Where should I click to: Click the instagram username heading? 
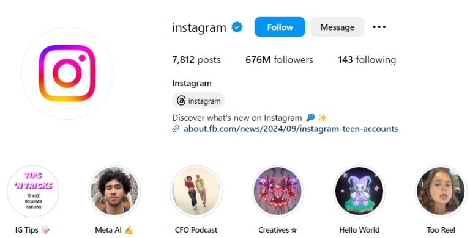(x=199, y=27)
